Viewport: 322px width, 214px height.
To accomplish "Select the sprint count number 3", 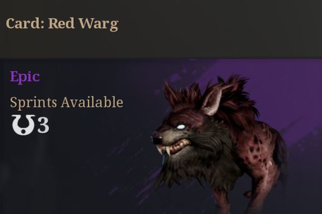I will click(x=43, y=125).
